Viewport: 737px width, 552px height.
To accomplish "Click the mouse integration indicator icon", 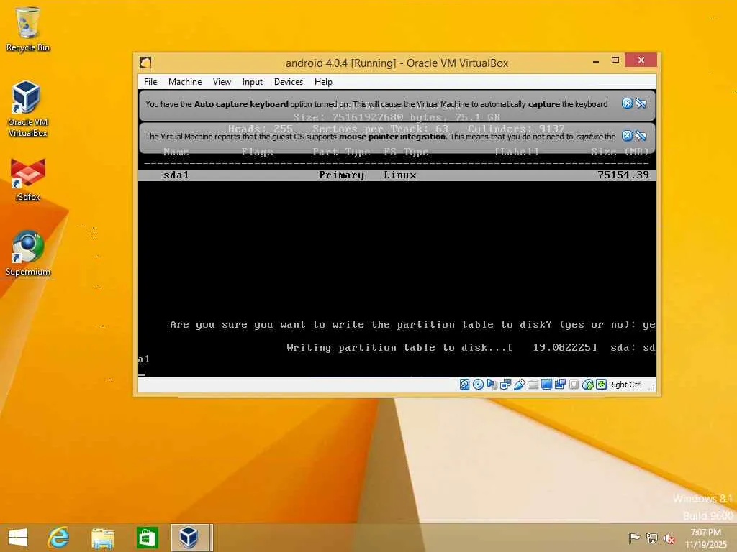I will 587,385.
